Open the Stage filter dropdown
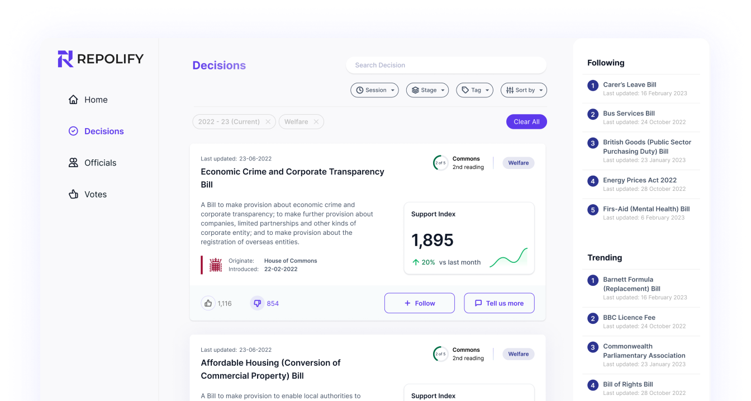This screenshot has height=401, width=751. click(x=427, y=90)
